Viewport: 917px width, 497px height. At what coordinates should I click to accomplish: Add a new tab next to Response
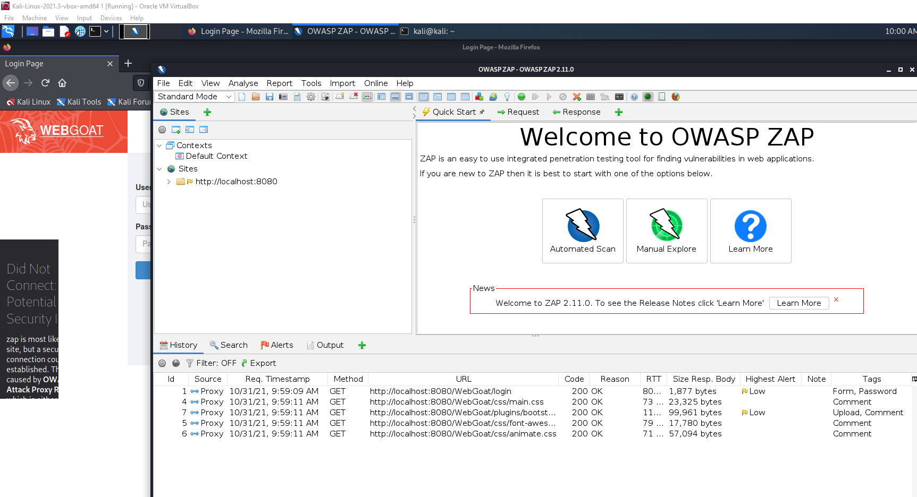pyautogui.click(x=619, y=112)
